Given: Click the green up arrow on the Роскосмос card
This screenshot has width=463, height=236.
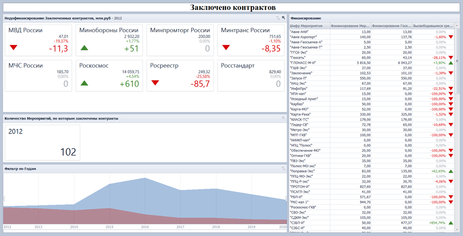Looking at the screenshot, I should pyautogui.click(x=84, y=83).
